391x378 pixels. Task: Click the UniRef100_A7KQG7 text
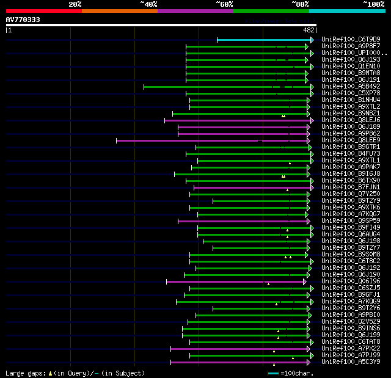coord(351,214)
